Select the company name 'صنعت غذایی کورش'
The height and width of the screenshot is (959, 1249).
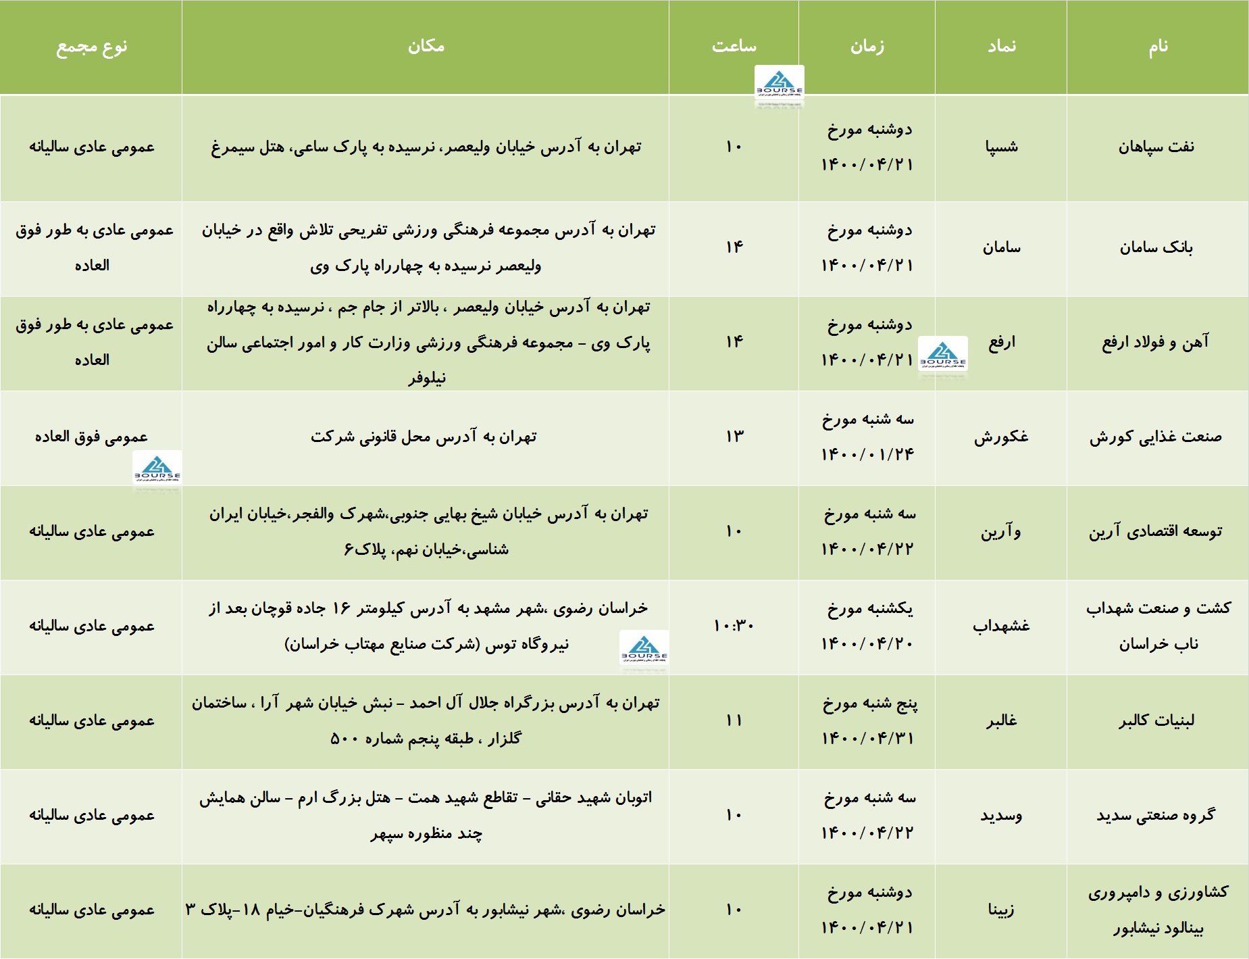point(1155,437)
